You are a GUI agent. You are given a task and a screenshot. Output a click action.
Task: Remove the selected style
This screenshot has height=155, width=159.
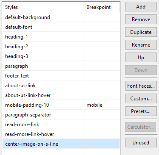click(141, 19)
